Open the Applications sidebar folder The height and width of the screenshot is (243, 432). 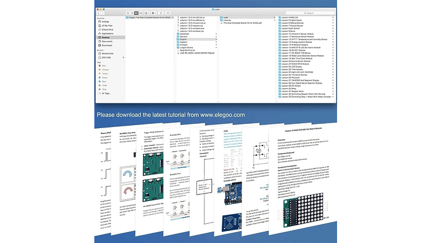coord(111,34)
